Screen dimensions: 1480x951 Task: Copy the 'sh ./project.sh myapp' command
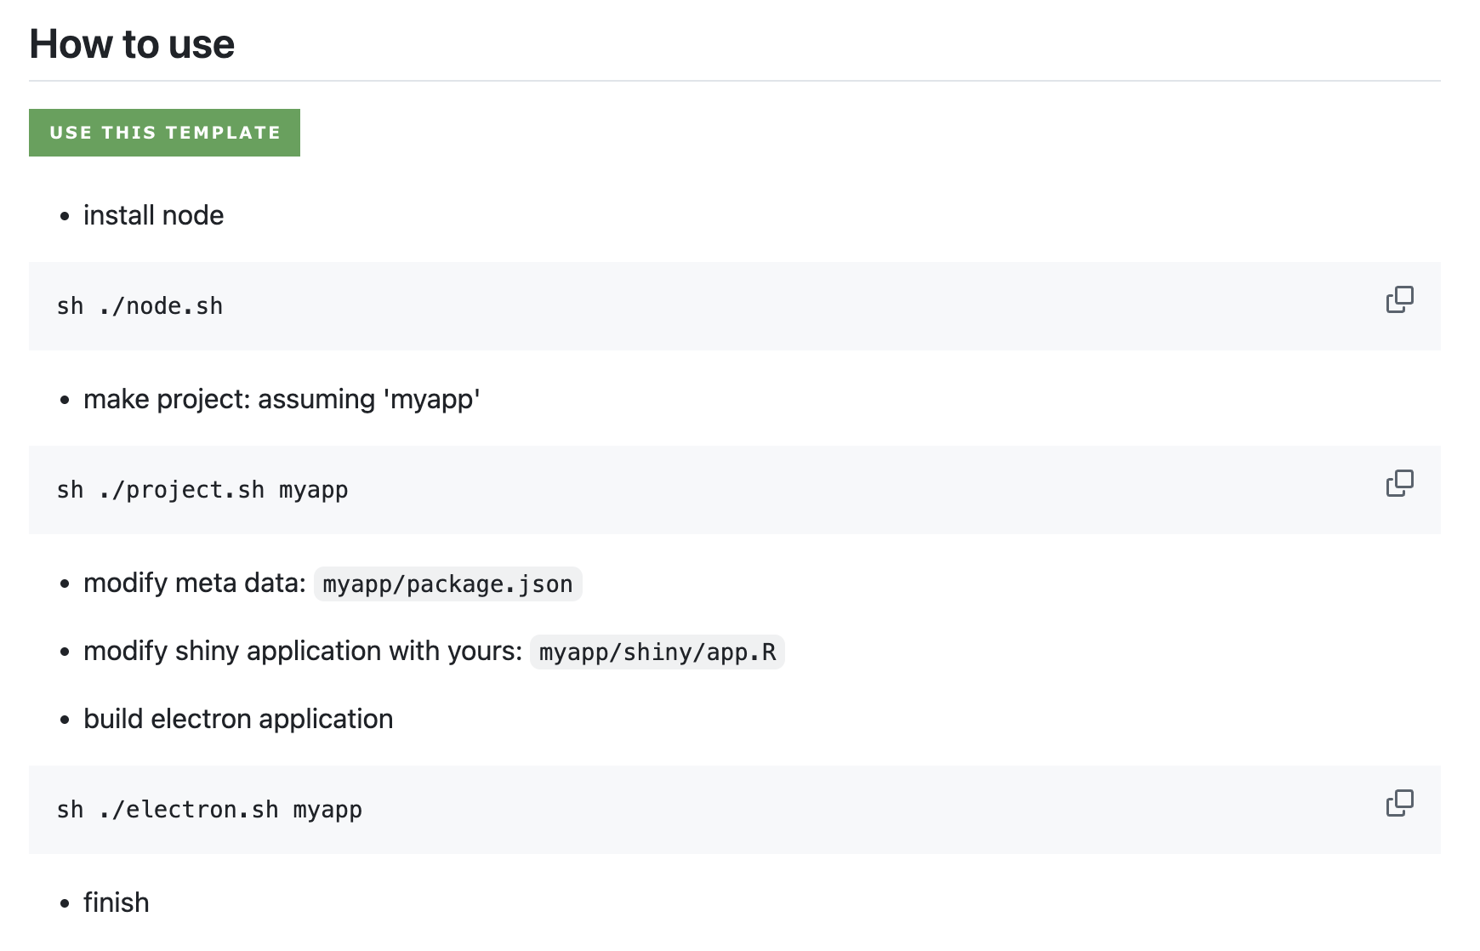1399,483
